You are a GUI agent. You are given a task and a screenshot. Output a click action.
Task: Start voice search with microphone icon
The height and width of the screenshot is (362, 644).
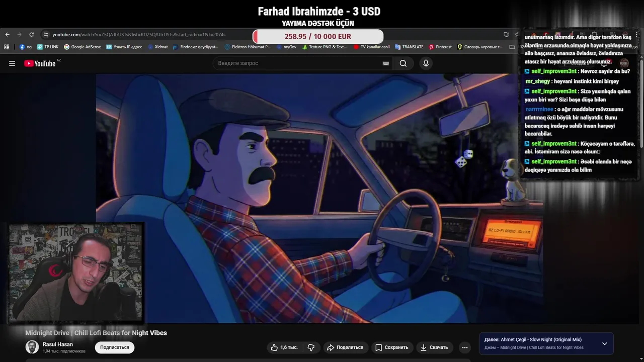pyautogui.click(x=426, y=63)
